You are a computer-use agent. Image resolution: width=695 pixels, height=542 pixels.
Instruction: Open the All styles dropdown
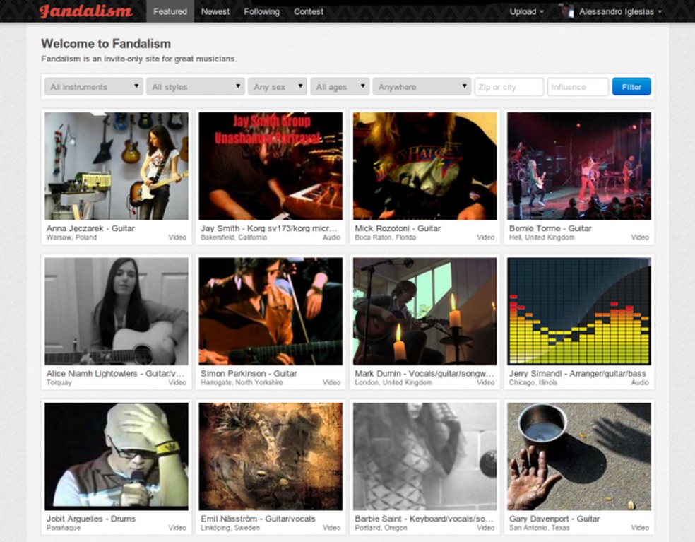(x=196, y=86)
